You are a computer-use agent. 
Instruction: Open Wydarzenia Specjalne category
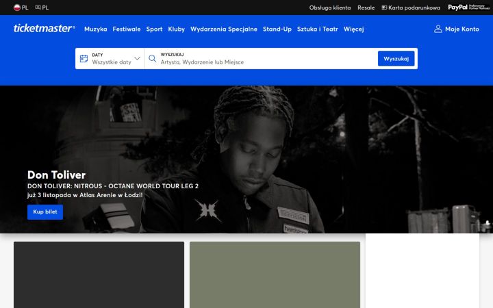(224, 29)
